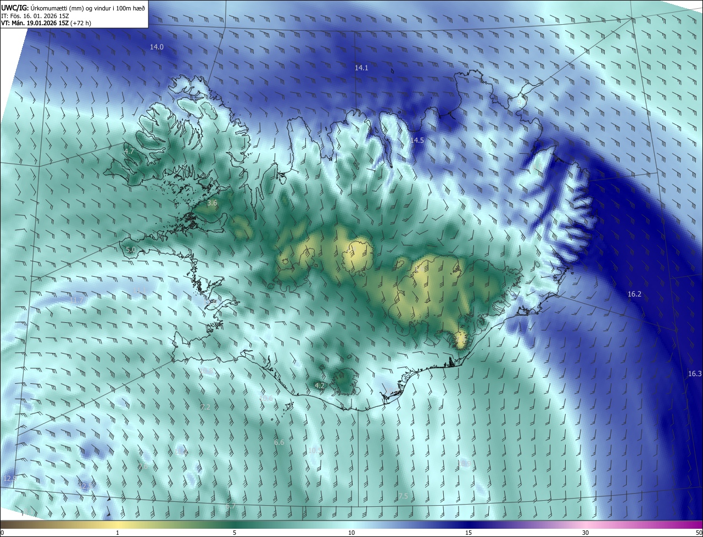The width and height of the screenshot is (703, 537).
Task: Click the 3.6 value label
Action: click(212, 203)
